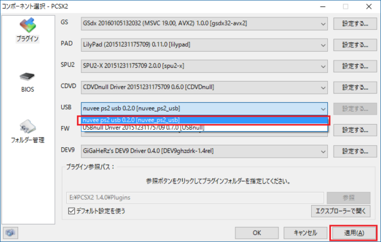
Task: Expand the PAD LilyPad dropdown
Action: point(204,45)
